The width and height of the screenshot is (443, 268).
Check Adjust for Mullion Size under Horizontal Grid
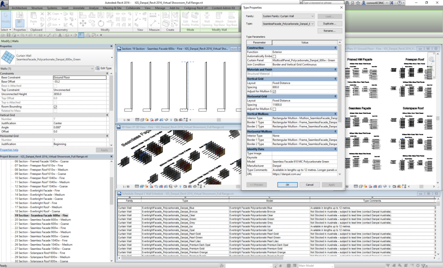click(x=274, y=109)
